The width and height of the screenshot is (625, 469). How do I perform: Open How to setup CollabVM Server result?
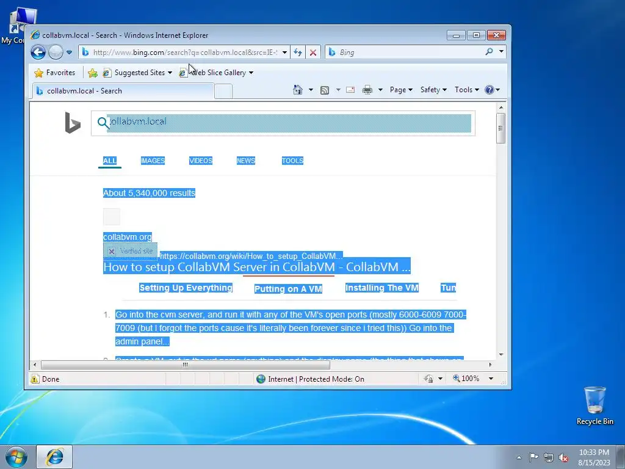click(257, 267)
